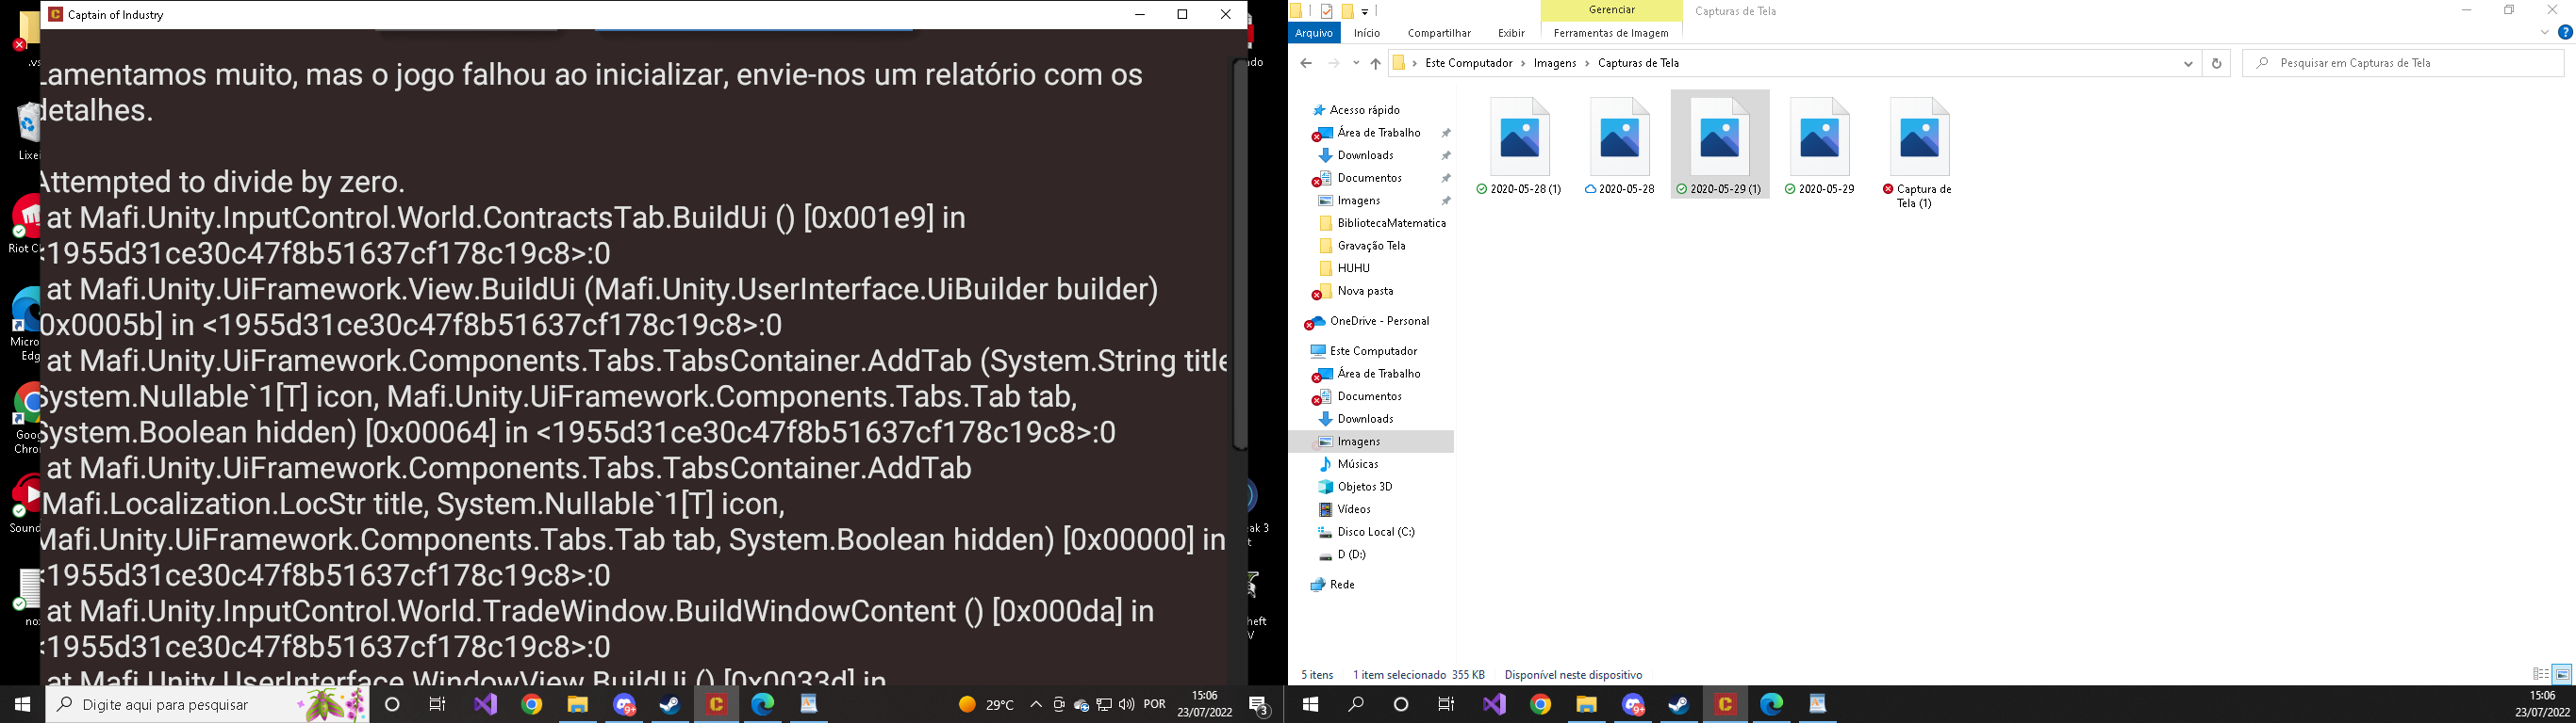Image resolution: width=2576 pixels, height=723 pixels.
Task: Click the POR language indicator
Action: [x=1154, y=704]
